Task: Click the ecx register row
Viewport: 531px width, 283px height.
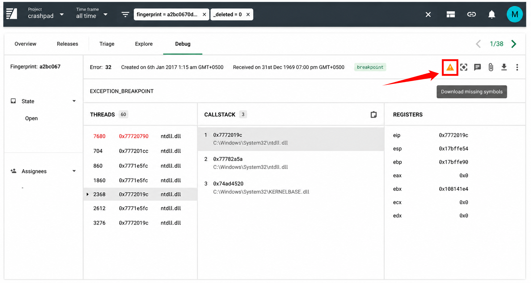Action: point(431,202)
